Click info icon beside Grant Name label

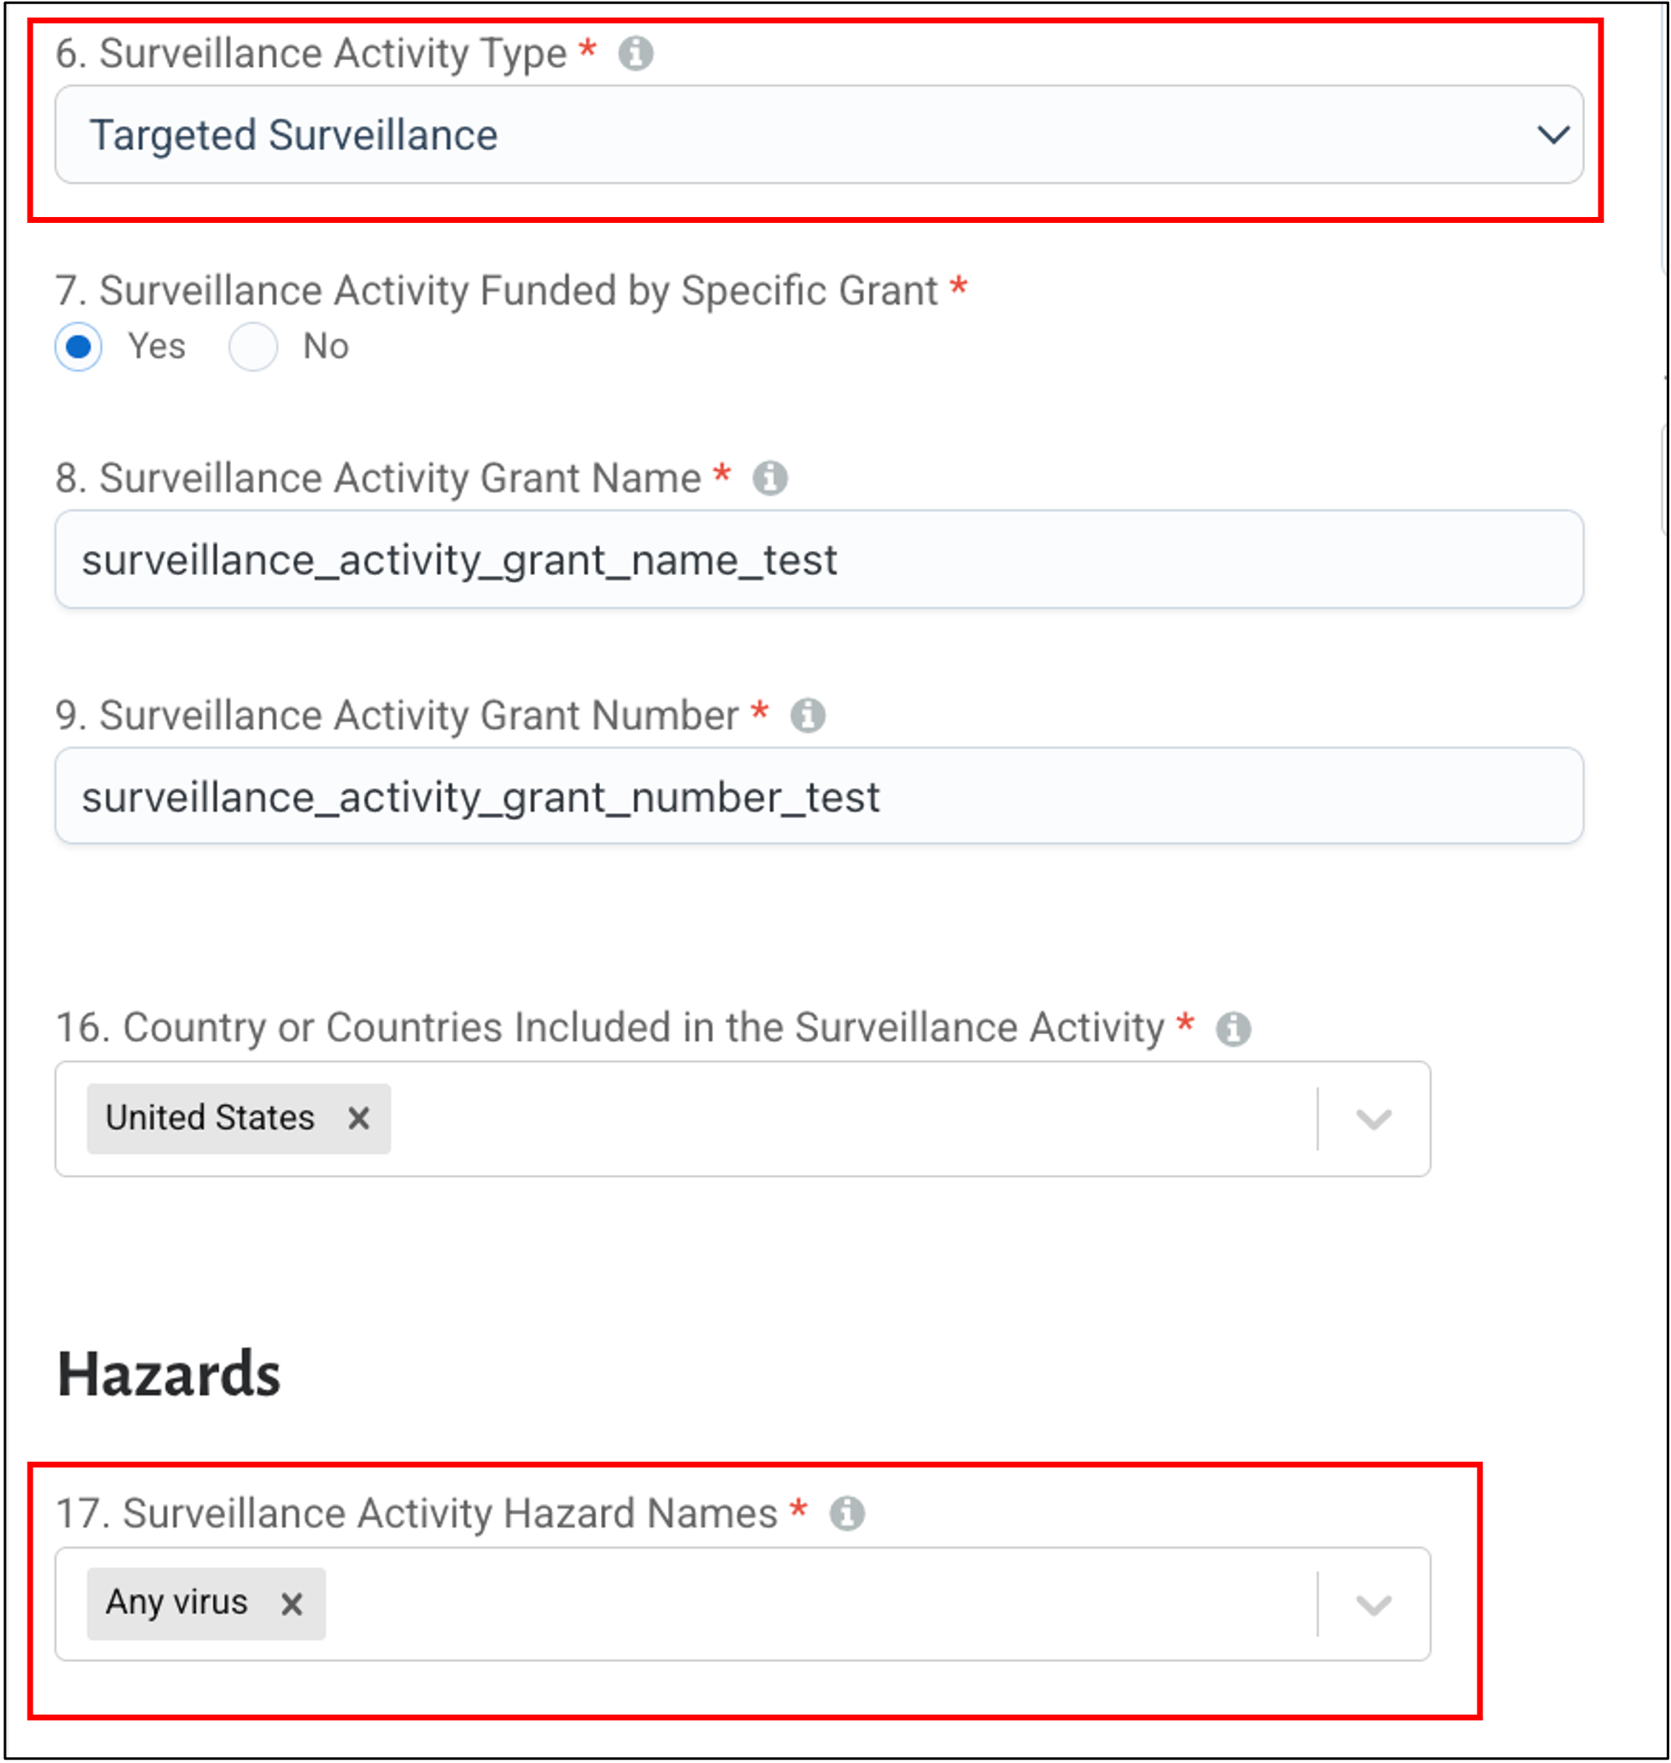(x=770, y=478)
